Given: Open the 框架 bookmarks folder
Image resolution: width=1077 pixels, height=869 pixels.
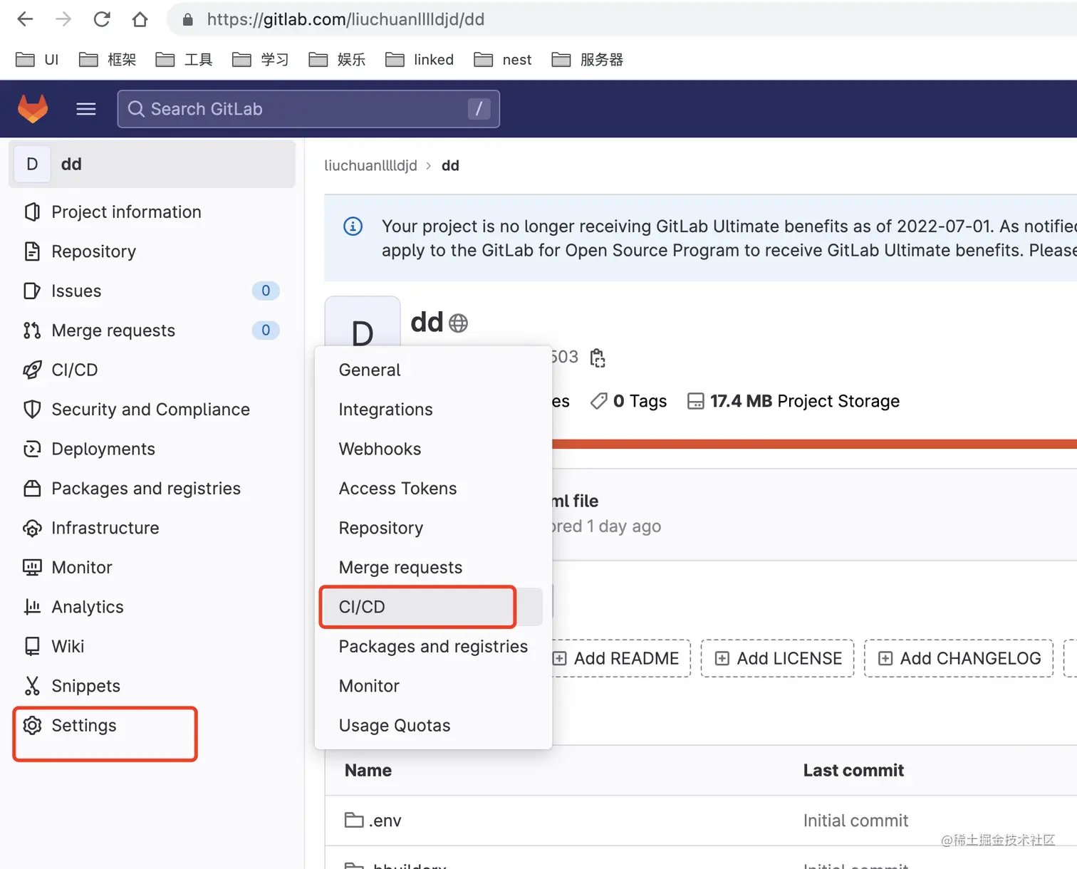Looking at the screenshot, I should pos(108,60).
